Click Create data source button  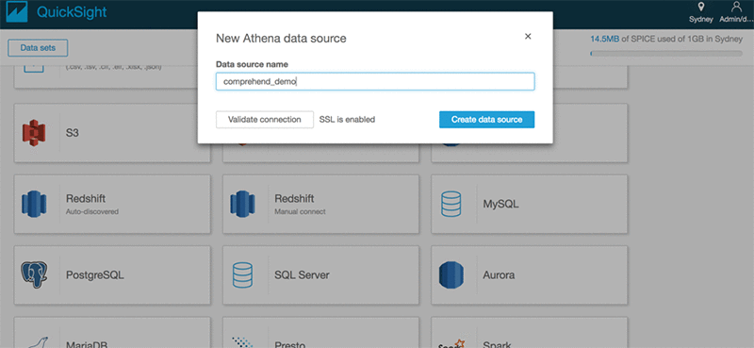point(486,120)
